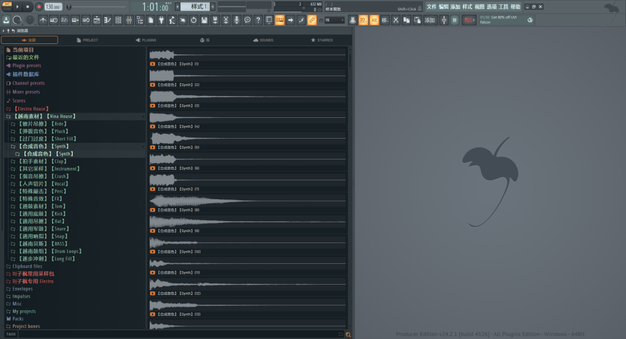The image size is (626, 339).
Task: Click the orange search magnifier icon
Action: [348, 335]
